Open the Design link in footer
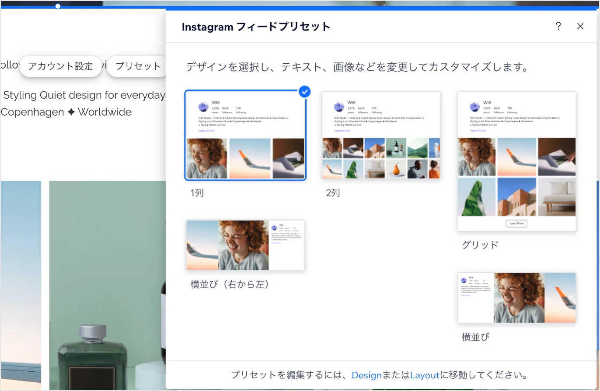The image size is (600, 391). [366, 375]
